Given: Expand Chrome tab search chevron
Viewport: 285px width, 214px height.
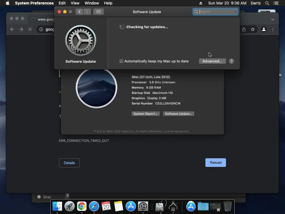Looking at the screenshot, I should pos(273,20).
